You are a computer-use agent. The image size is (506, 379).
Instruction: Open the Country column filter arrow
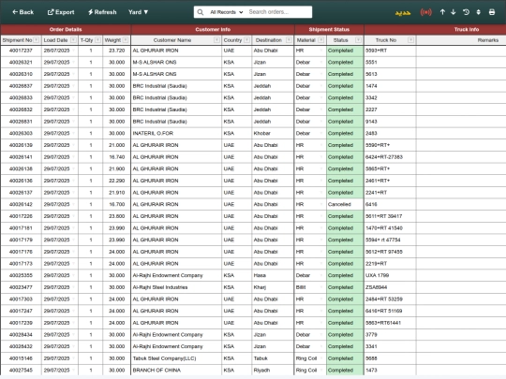pyautogui.click(x=246, y=40)
